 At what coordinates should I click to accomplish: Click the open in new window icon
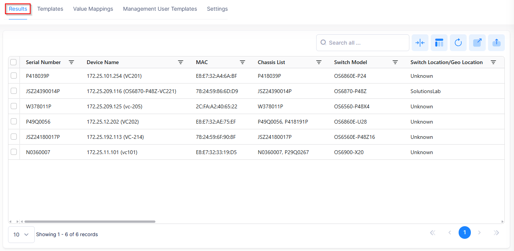[x=477, y=43]
